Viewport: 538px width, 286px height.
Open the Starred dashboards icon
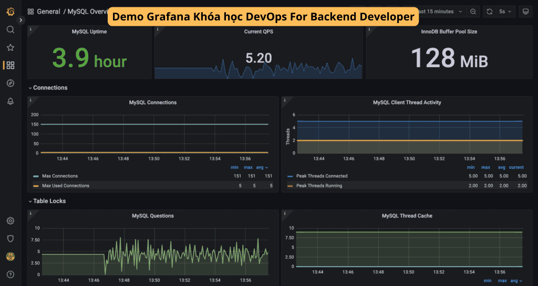11,47
